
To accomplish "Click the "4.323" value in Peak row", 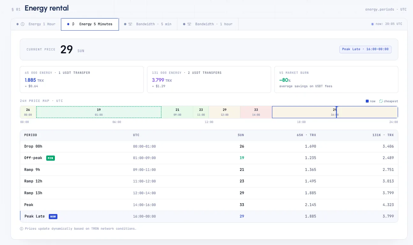I will click(388, 205).
